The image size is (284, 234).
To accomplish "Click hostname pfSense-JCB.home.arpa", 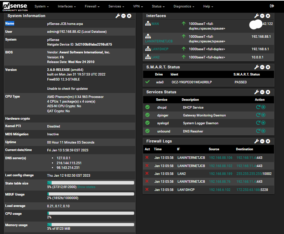I will point(65,24).
